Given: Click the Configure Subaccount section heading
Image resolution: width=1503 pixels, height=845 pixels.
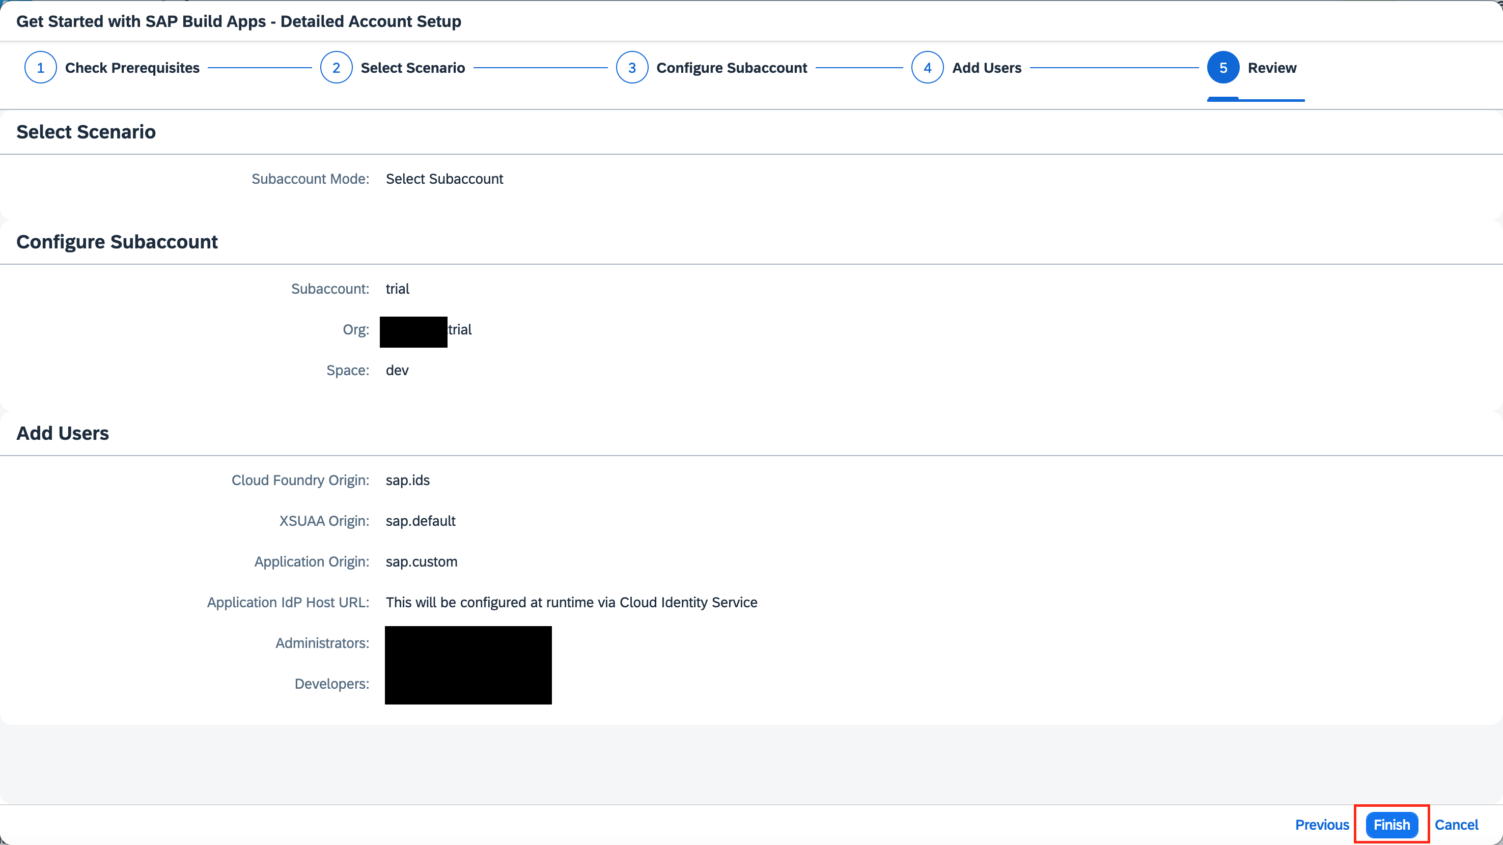Looking at the screenshot, I should 117,241.
